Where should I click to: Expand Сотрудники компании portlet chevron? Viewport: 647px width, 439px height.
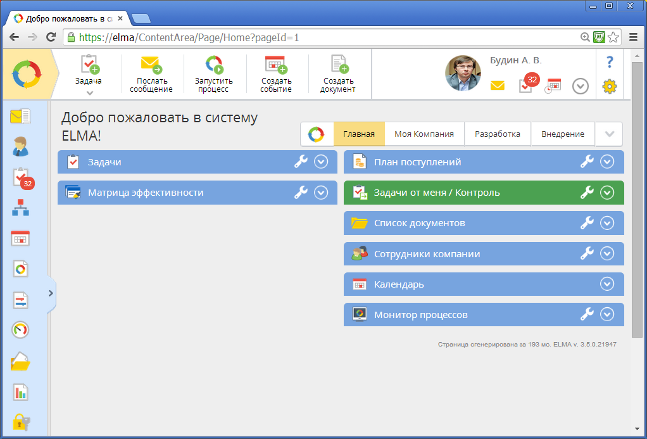click(x=607, y=253)
